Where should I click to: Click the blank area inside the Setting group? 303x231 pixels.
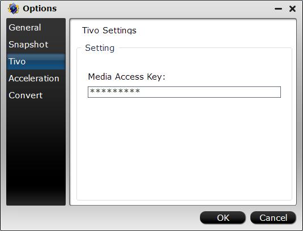184,149
